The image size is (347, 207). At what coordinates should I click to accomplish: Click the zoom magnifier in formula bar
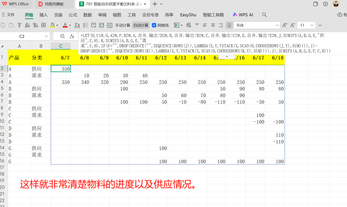(62, 36)
